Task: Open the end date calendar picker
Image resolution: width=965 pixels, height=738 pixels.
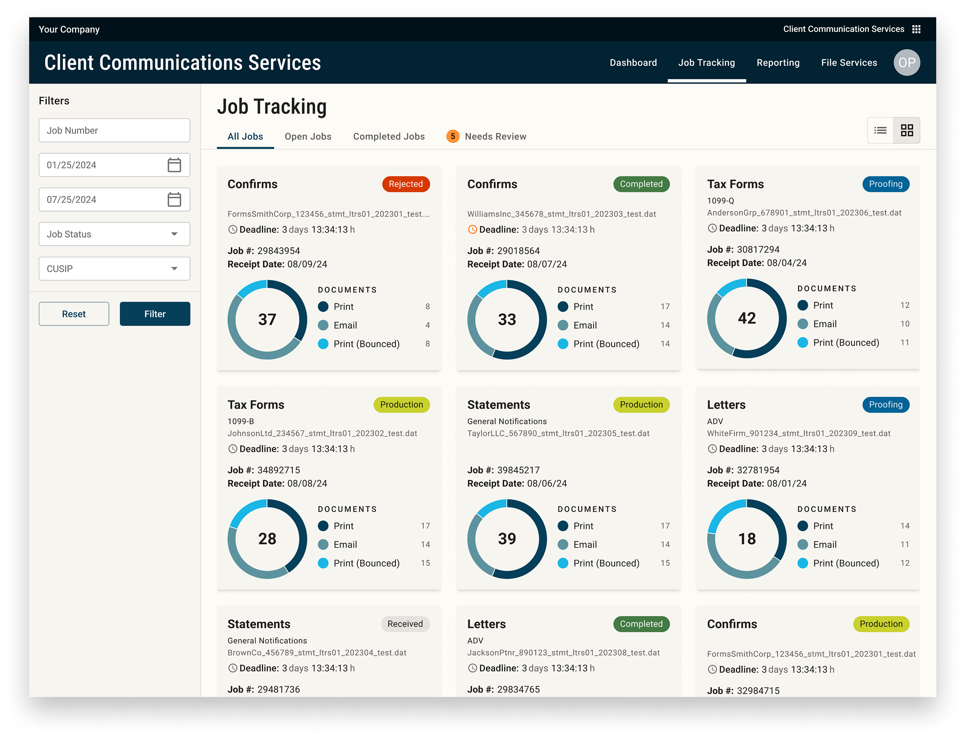Action: tap(175, 199)
